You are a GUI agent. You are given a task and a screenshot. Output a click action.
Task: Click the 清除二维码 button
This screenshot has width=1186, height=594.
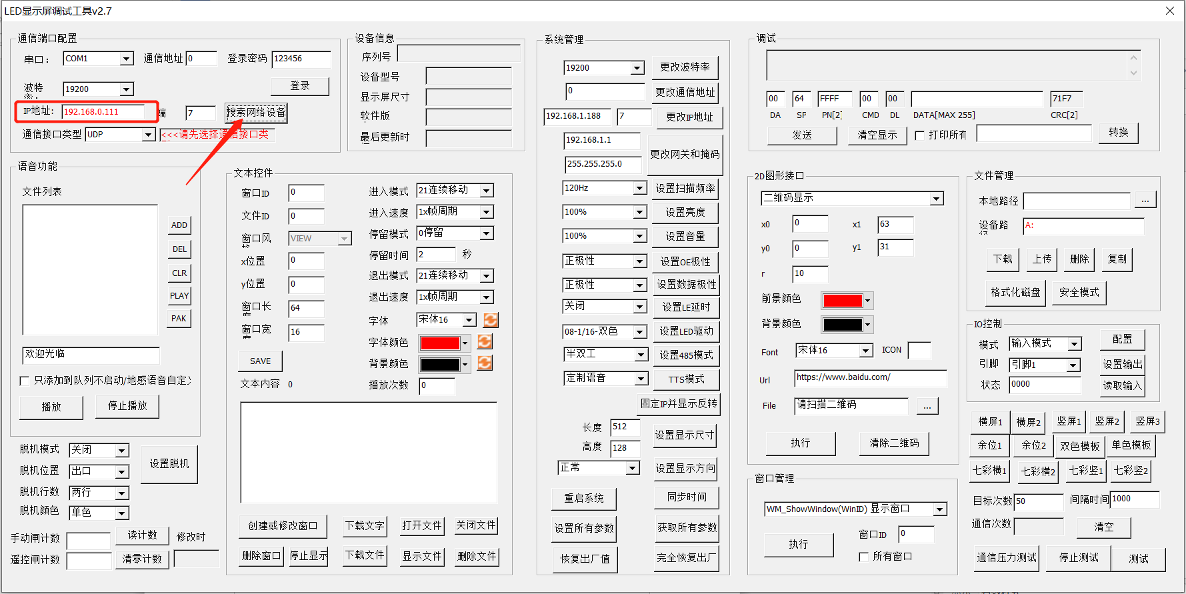[894, 443]
